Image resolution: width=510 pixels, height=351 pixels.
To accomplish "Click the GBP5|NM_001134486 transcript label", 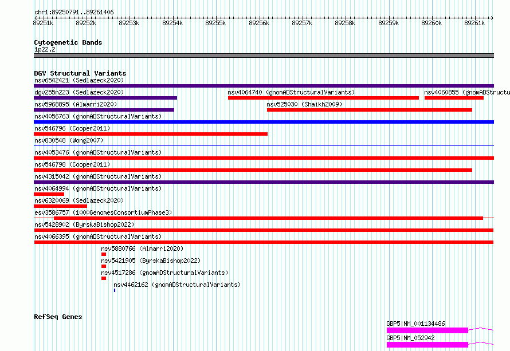I will point(415,324).
